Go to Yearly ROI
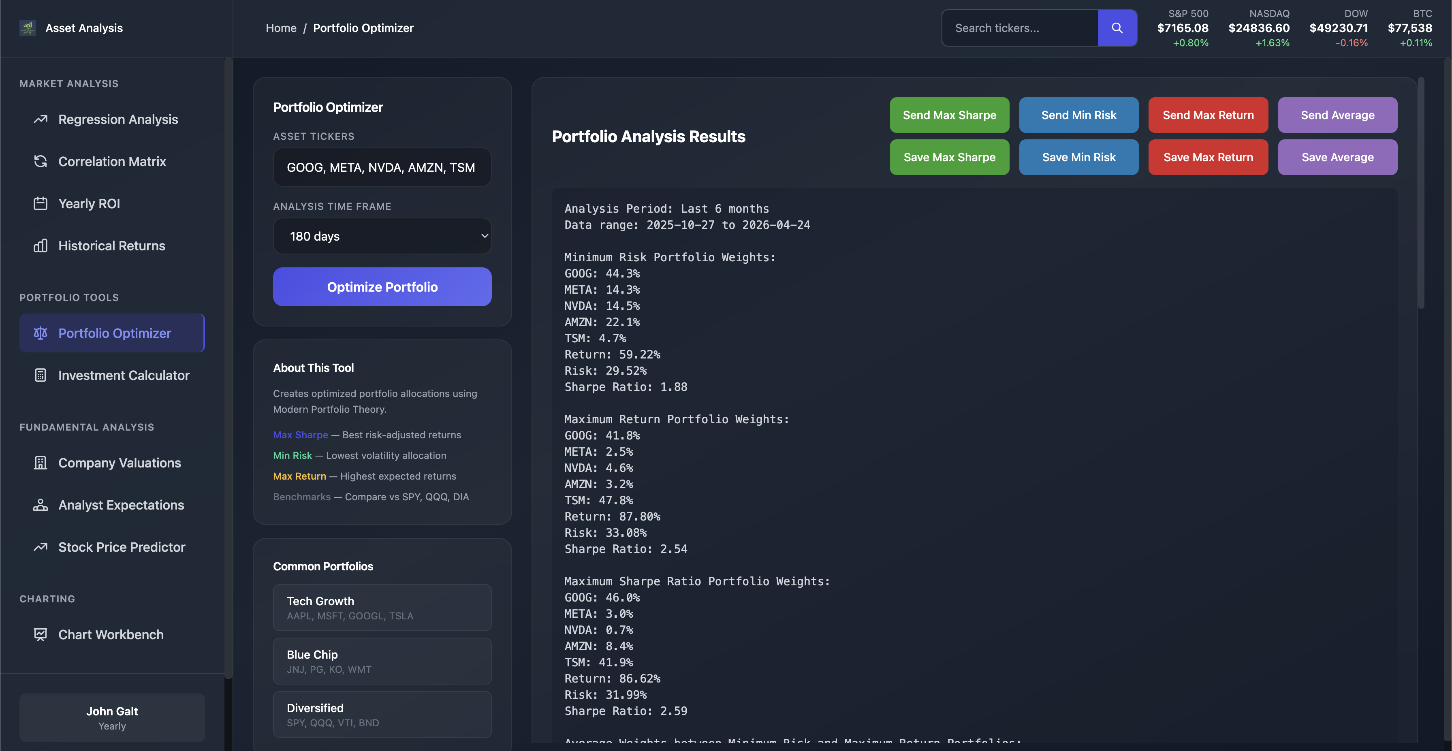Screen dimensions: 1452x751 [x=112, y=204]
